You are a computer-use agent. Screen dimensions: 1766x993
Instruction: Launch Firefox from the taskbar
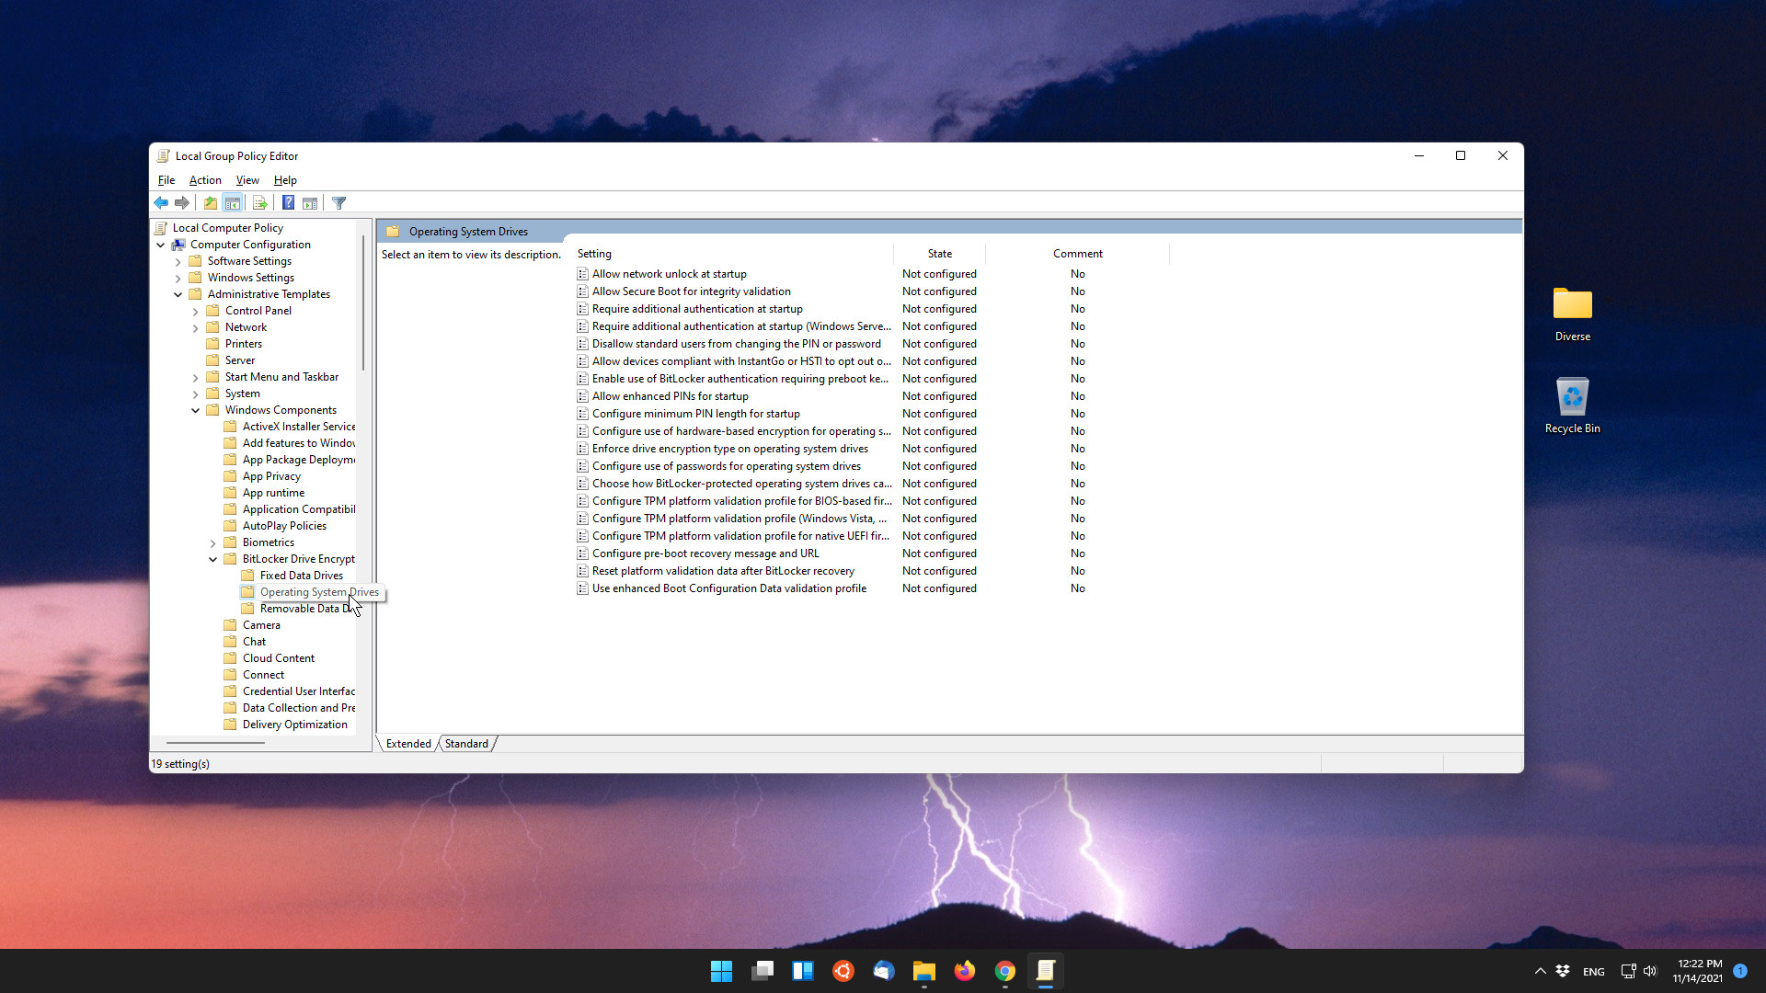[965, 971]
